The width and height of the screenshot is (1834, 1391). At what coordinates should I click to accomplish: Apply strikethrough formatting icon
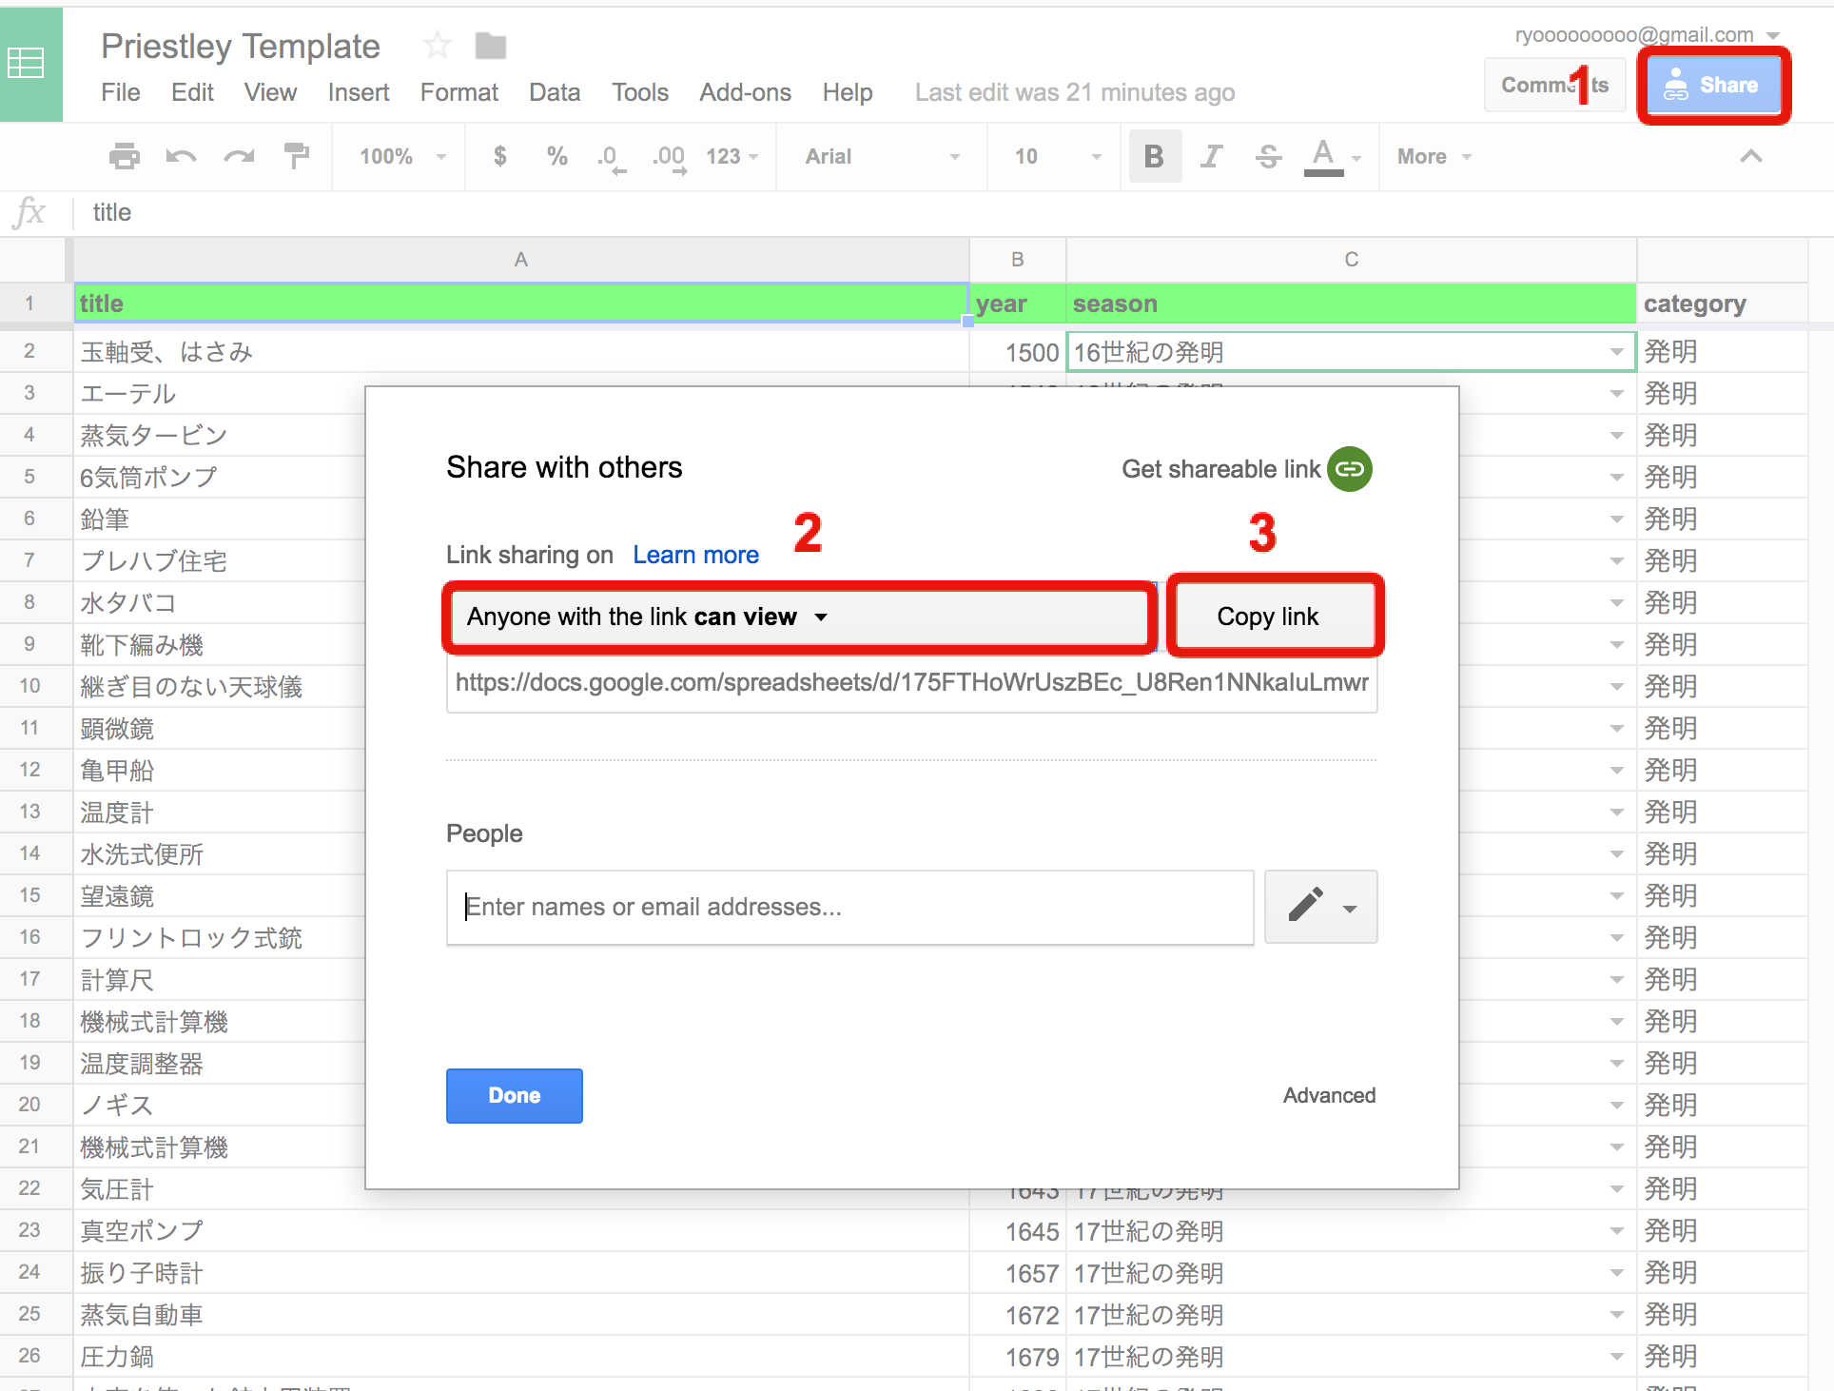(x=1268, y=156)
